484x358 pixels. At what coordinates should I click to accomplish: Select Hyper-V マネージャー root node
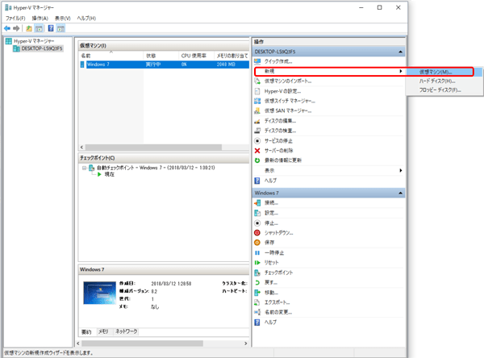coord(34,41)
